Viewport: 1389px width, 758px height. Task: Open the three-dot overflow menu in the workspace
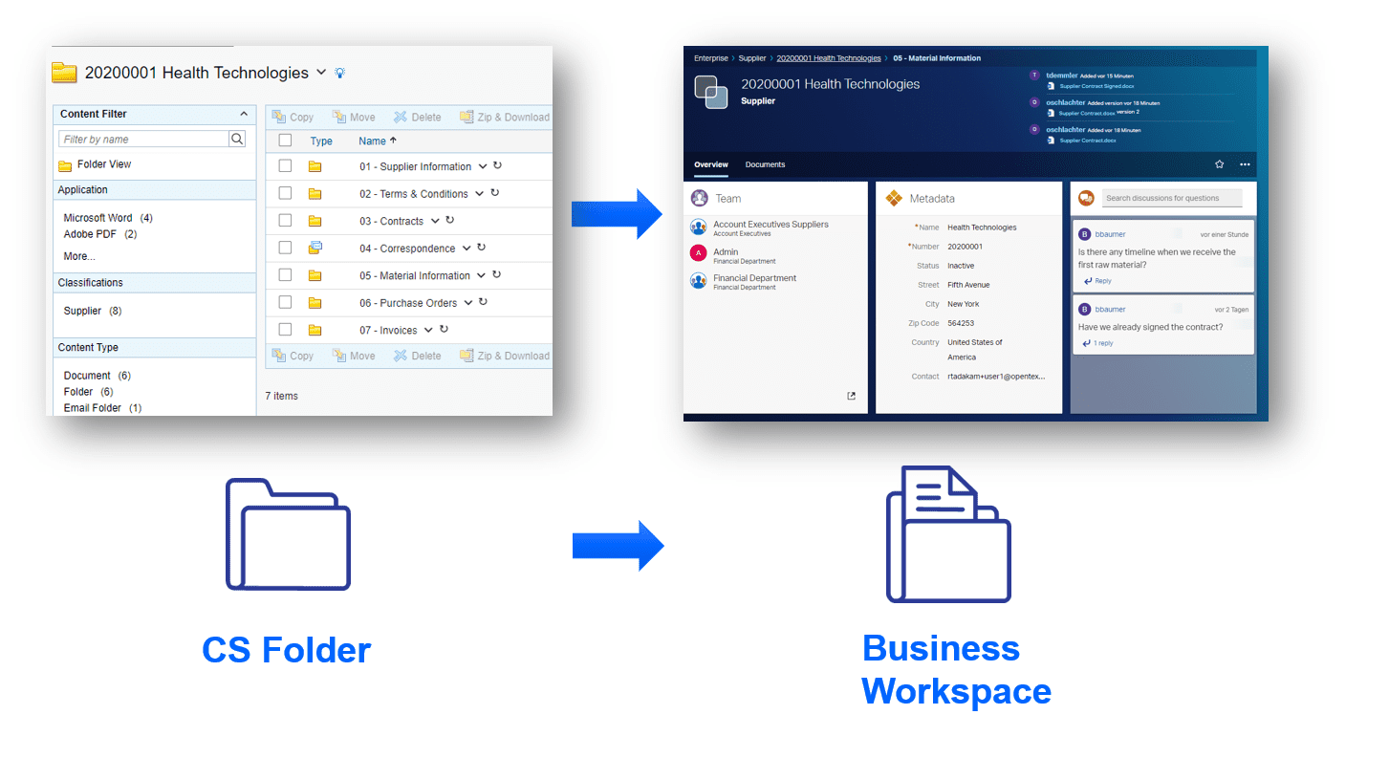(x=1245, y=164)
